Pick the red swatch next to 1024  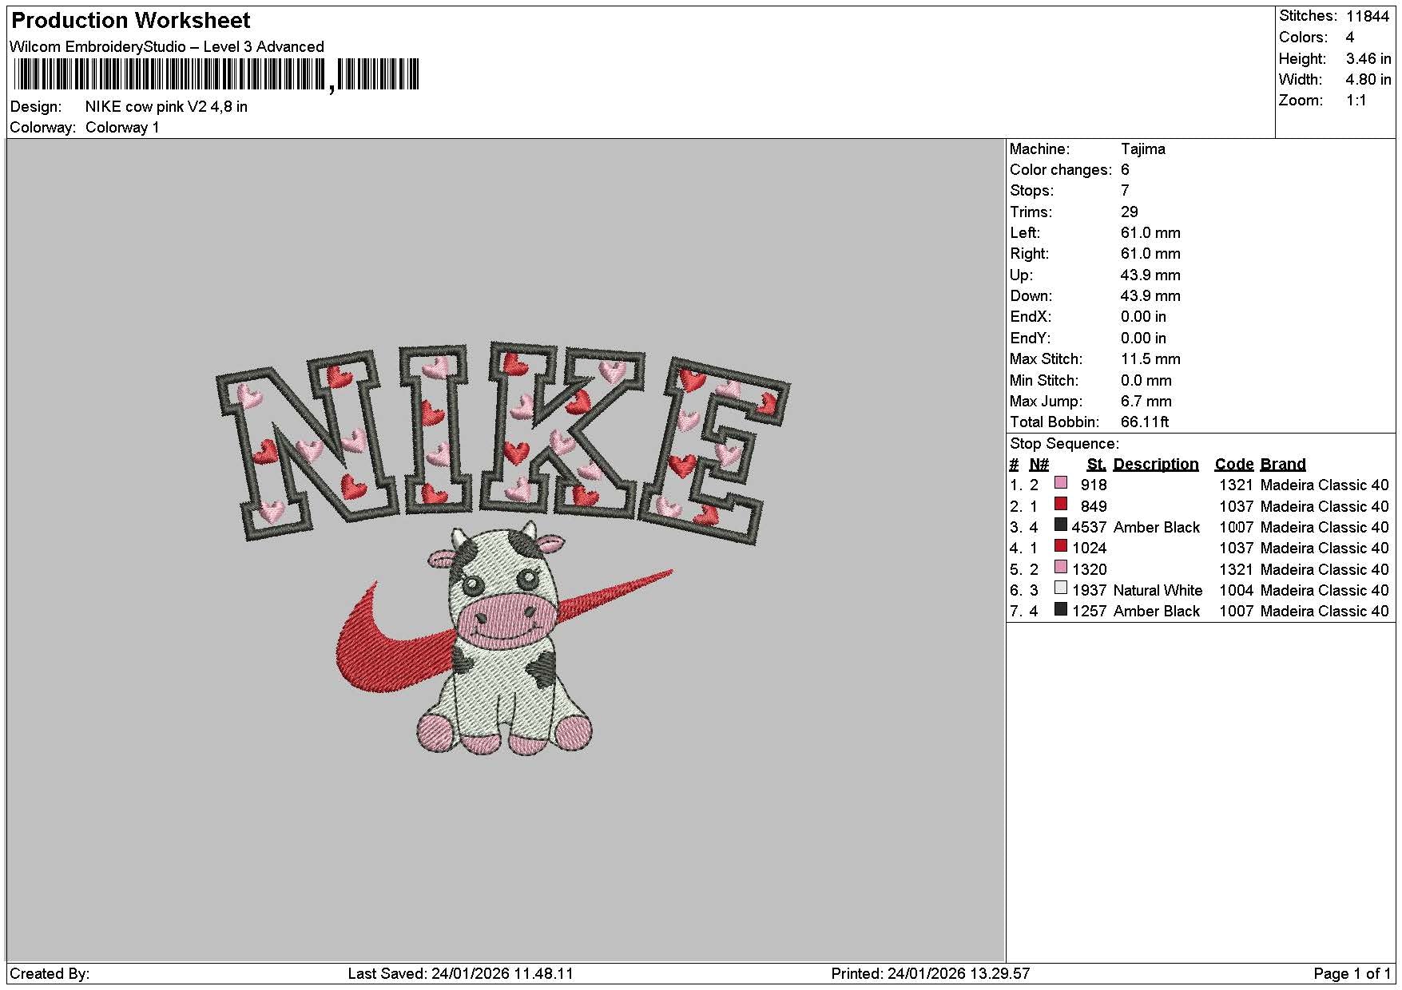click(1061, 546)
